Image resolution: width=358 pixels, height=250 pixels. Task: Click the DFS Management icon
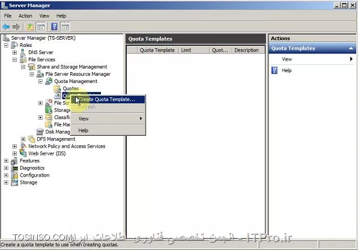click(31, 139)
